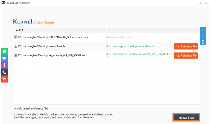Add Reference File for barsandtone.flv
The width and height of the screenshot is (210, 124).
click(x=186, y=47)
